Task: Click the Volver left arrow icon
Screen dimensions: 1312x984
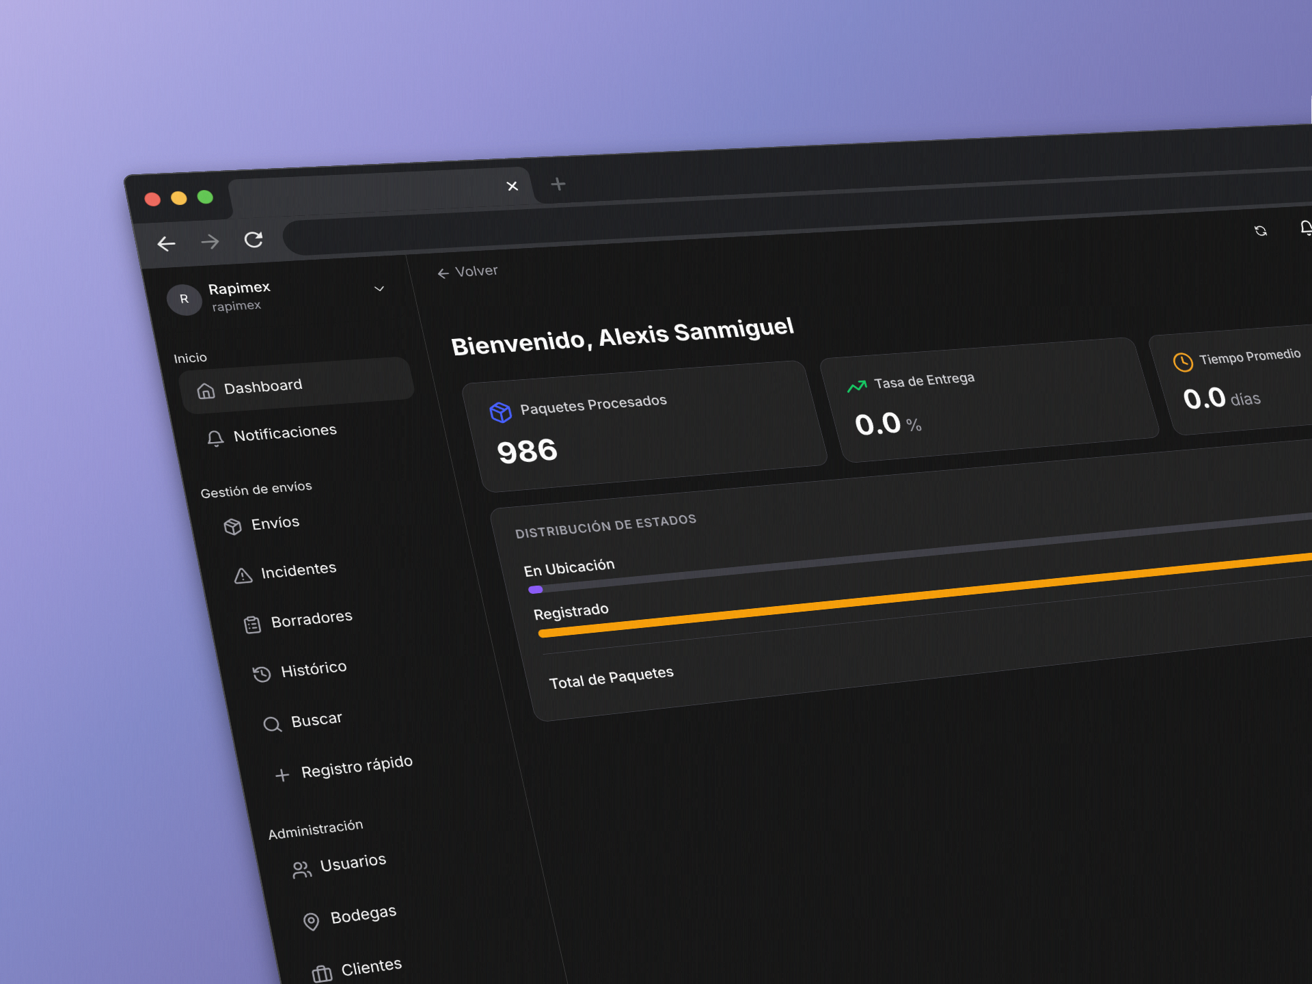Action: pos(443,273)
